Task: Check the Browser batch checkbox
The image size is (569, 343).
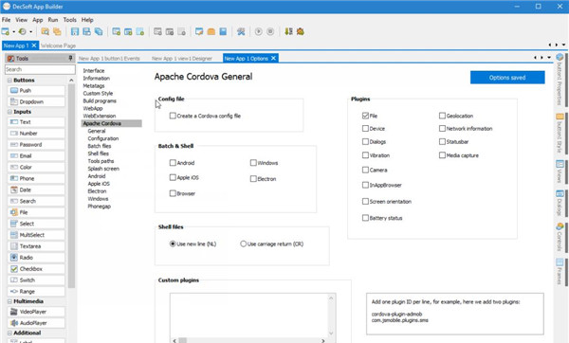Action: click(173, 193)
